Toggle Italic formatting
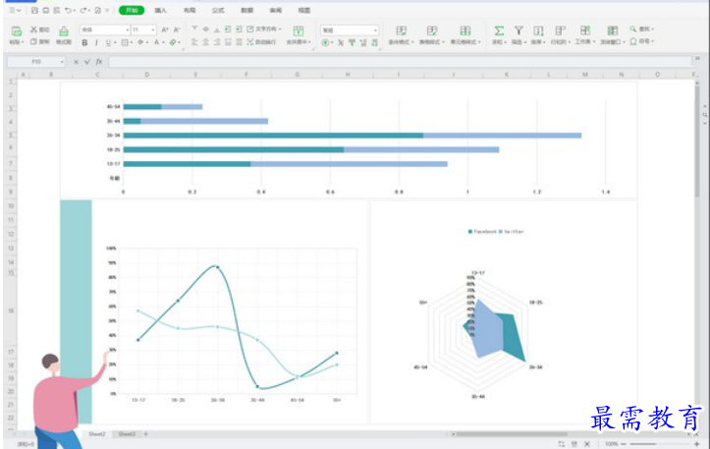710x449 pixels. click(x=96, y=42)
